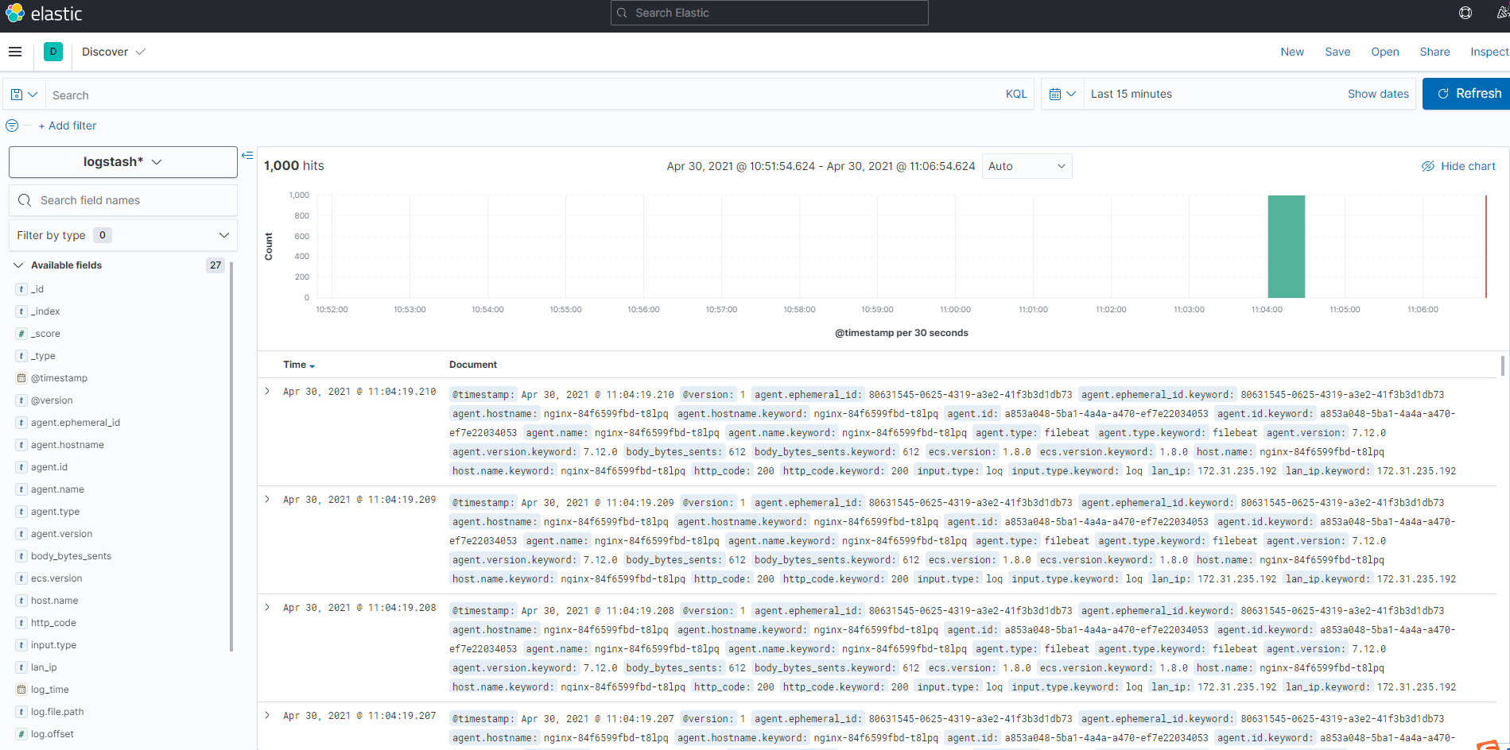Select the _type field
The height and width of the screenshot is (750, 1510).
tap(43, 356)
